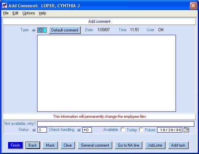Open the Help menu
Viewport: 199px width, 154px height.
(x=43, y=13)
